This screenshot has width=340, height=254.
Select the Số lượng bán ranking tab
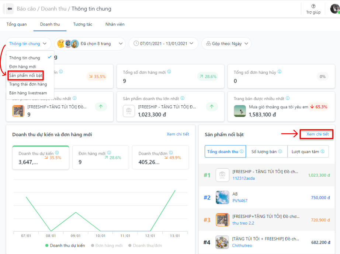coord(267,152)
